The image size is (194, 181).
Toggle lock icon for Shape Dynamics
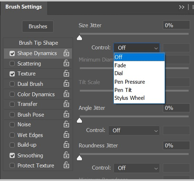[x=66, y=53]
